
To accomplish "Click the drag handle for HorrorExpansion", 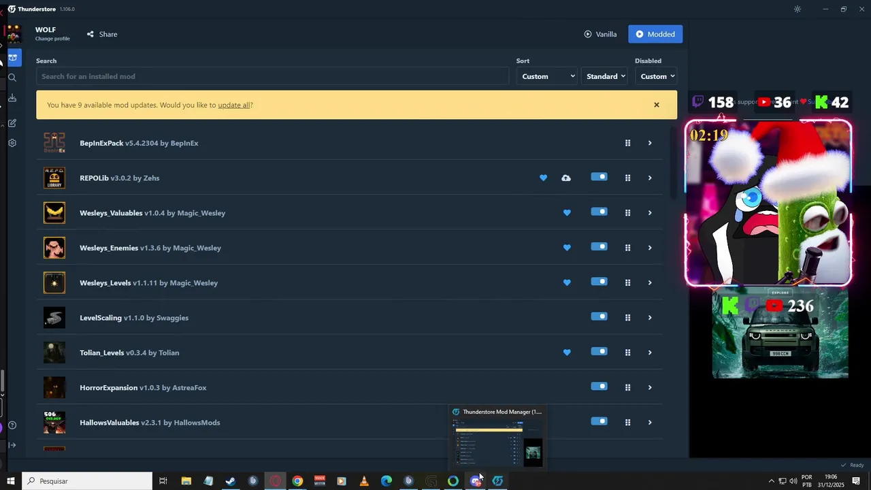I will 627,387.
